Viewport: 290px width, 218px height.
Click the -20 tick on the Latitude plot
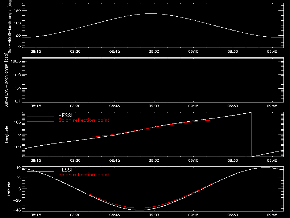tap(17, 200)
